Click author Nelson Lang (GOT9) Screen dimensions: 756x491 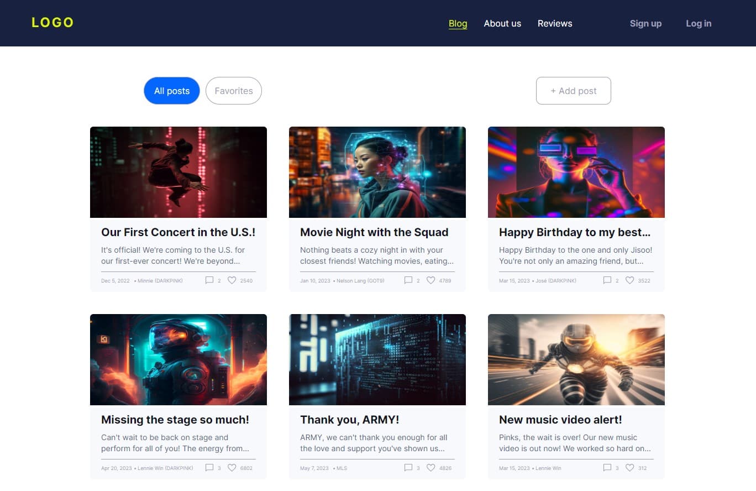361,281
